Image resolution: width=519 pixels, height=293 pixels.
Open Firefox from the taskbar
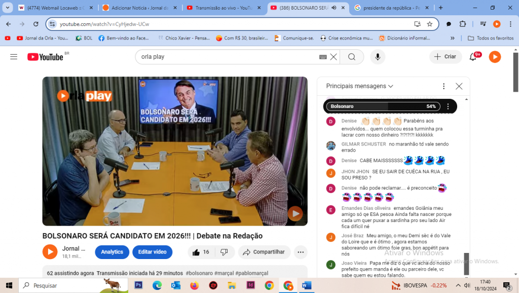(195, 285)
